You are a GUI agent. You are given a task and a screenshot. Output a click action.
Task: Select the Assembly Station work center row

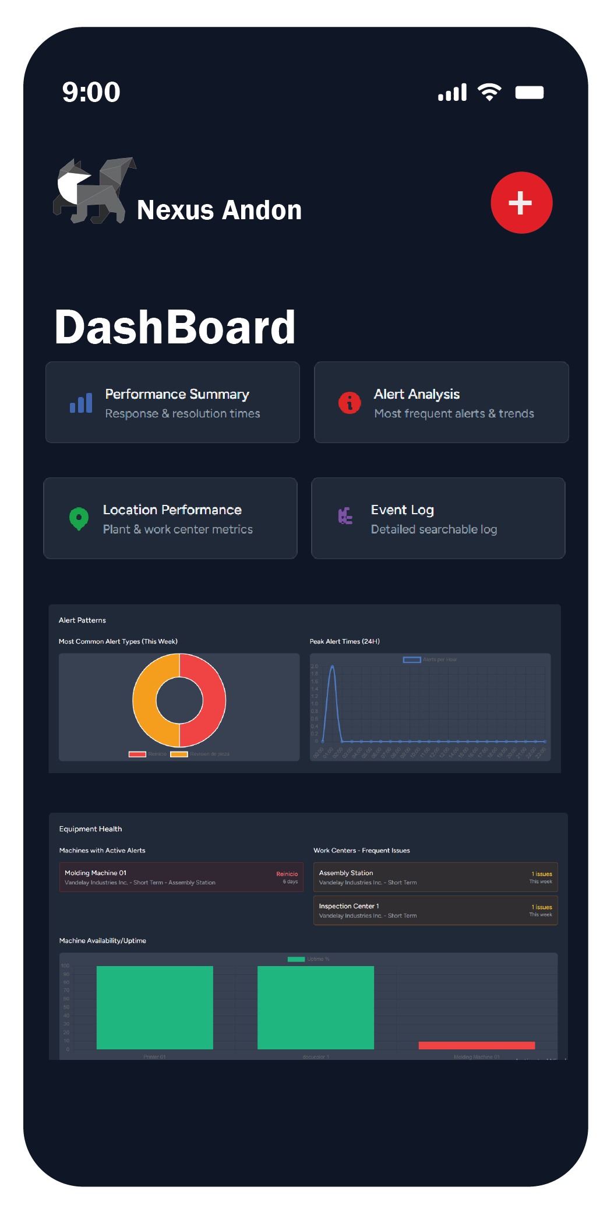click(435, 877)
